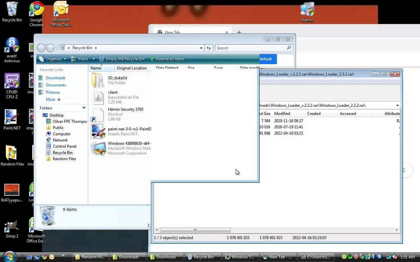Viewport: 420px width, 262px height.
Task: Open the Google Chrome desktop shortcut
Action: click(x=36, y=14)
